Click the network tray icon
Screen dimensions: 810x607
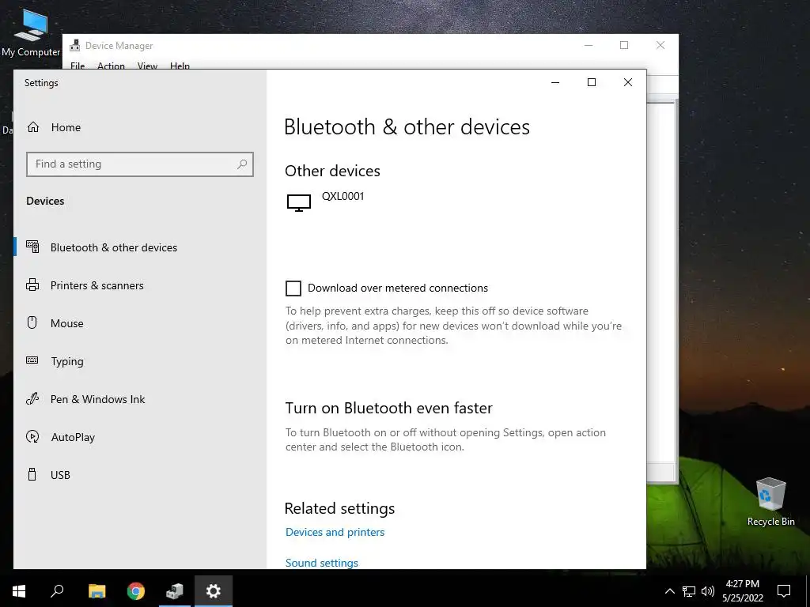click(x=689, y=591)
